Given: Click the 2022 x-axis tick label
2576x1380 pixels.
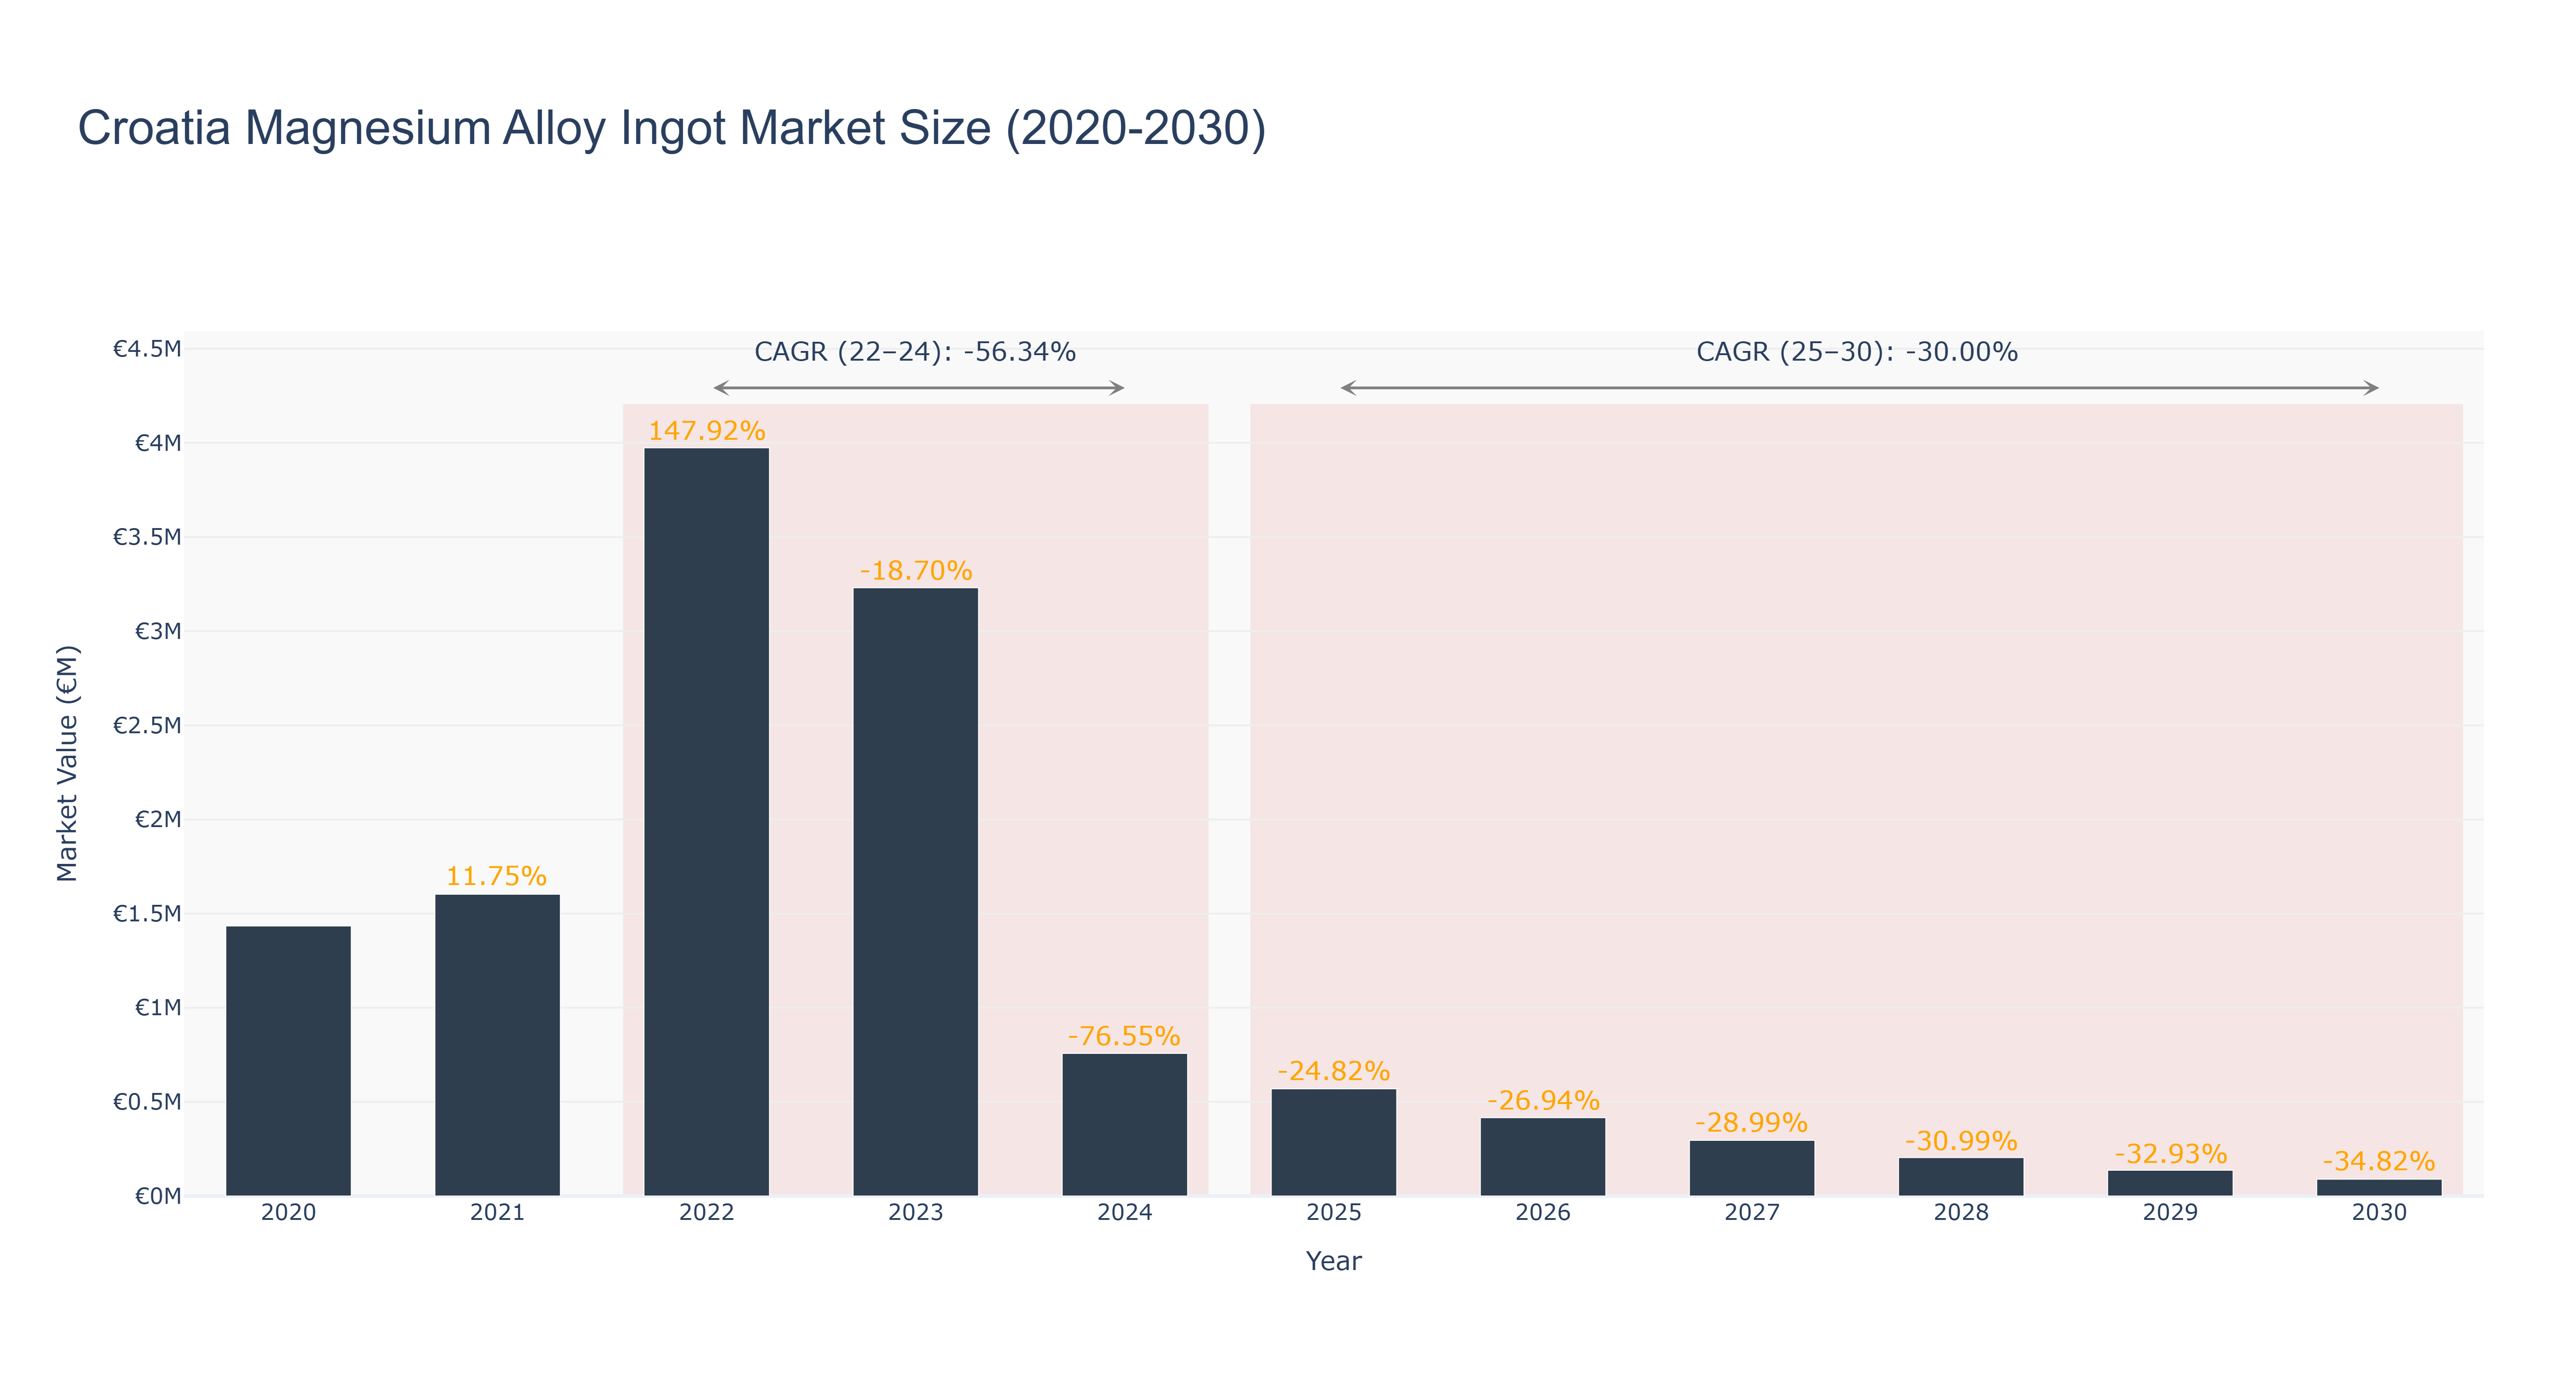Looking at the screenshot, I should [706, 1213].
